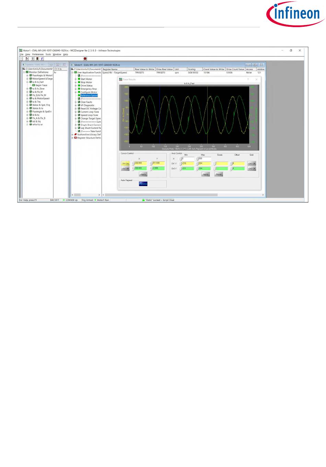Click Apply in Cursor Control
This screenshot has height=467, width=326.
(143, 174)
